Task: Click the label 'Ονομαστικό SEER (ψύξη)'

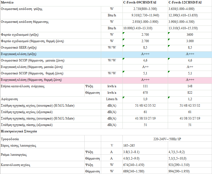Action: (x=19, y=48)
